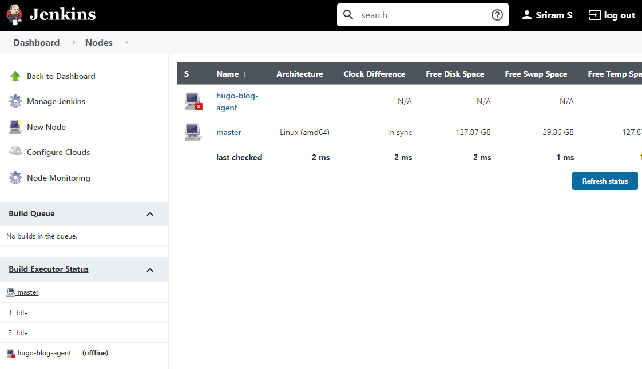
Task: Click the Build Queue heading text
Action: [31, 213]
